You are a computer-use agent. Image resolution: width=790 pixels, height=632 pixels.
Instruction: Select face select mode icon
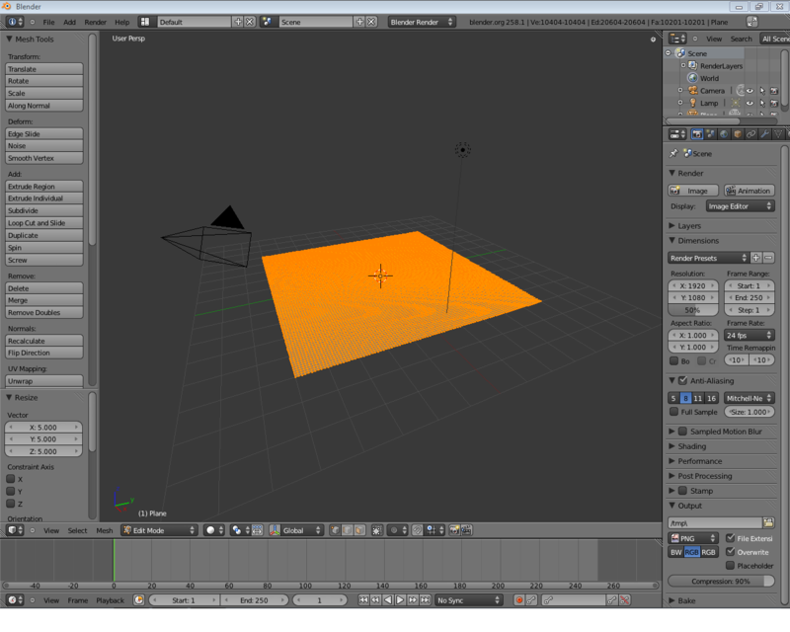tap(359, 530)
